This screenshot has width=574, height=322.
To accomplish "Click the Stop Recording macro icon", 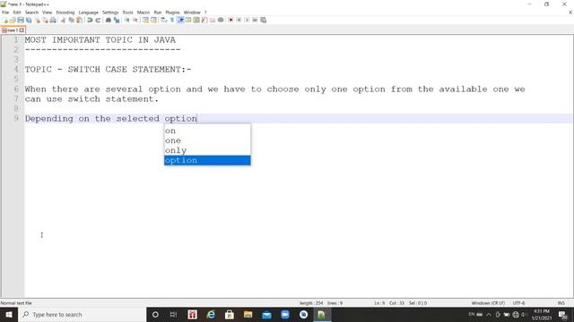I will click(239, 20).
